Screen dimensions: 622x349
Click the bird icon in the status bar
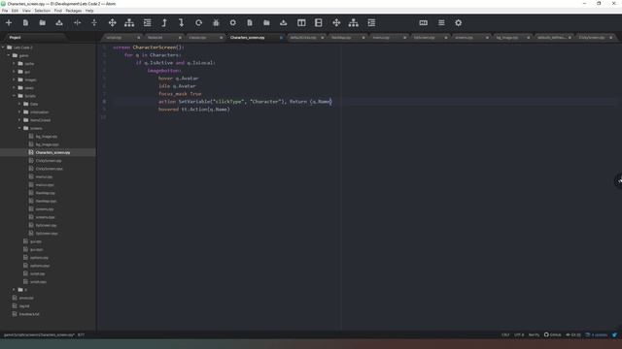click(x=614, y=334)
